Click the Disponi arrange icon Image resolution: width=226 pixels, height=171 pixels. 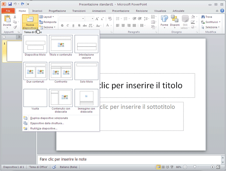175,19
